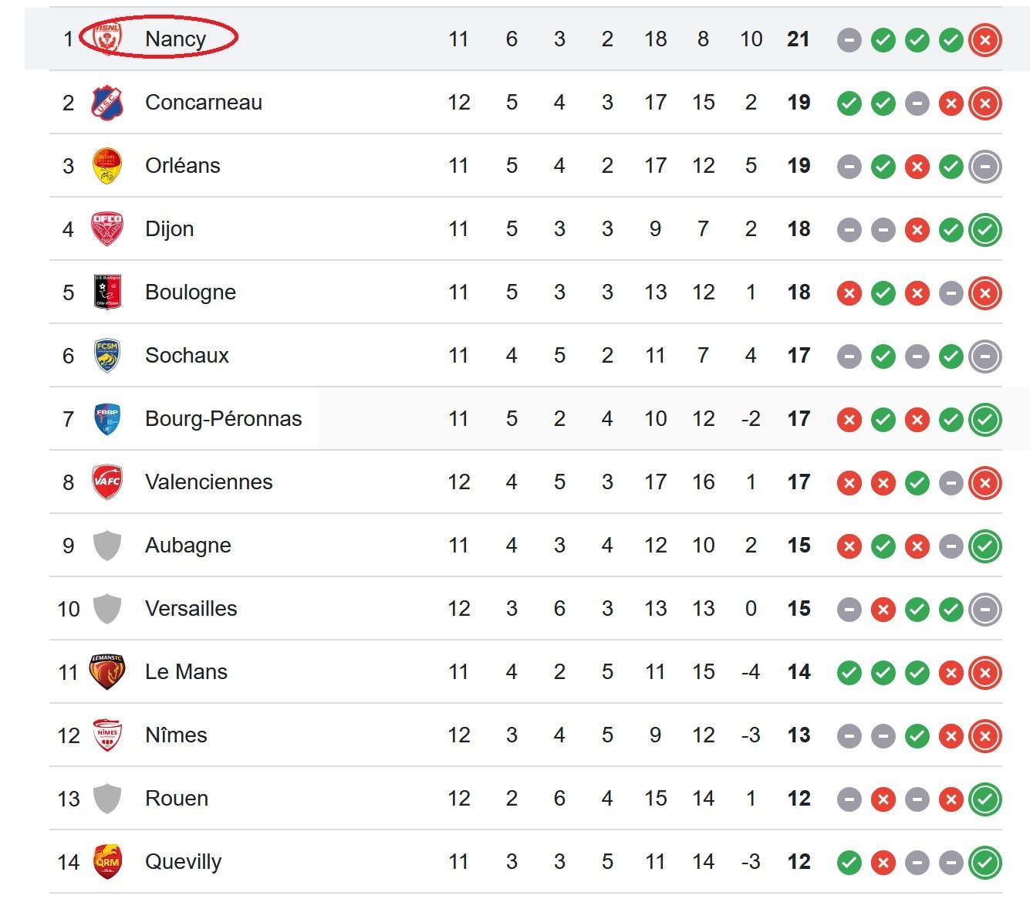Viewport: 1030px width, 899px height.
Task: Click Sochaux's latest grey draw result icon
Action: pyautogui.click(x=985, y=356)
